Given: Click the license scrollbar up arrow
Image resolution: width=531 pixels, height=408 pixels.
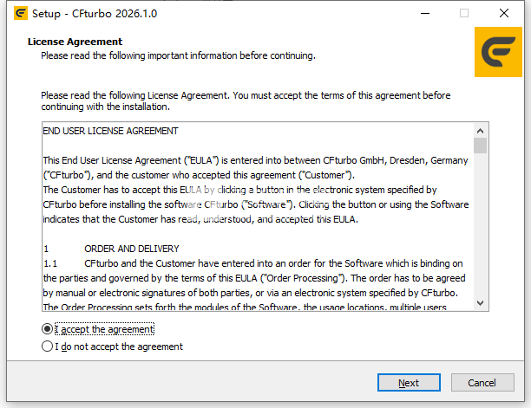Looking at the screenshot, I should 480,131.
